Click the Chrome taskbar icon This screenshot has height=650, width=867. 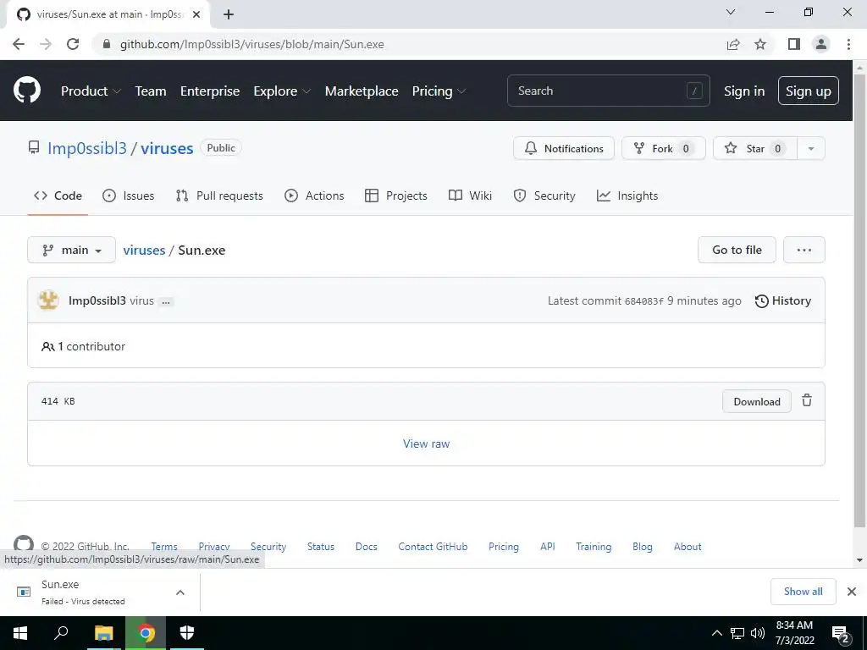pos(146,633)
